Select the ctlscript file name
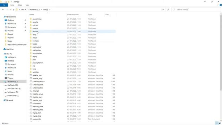This screenshot has height=125, width=222. [x=35, y=91]
